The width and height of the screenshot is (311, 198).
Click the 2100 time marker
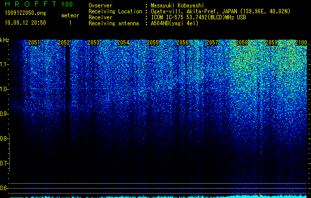(301, 43)
